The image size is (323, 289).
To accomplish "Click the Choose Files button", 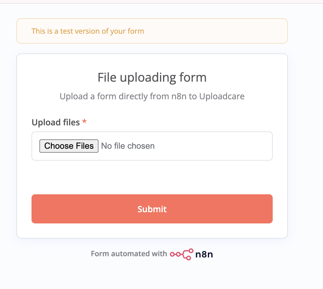I will (69, 146).
